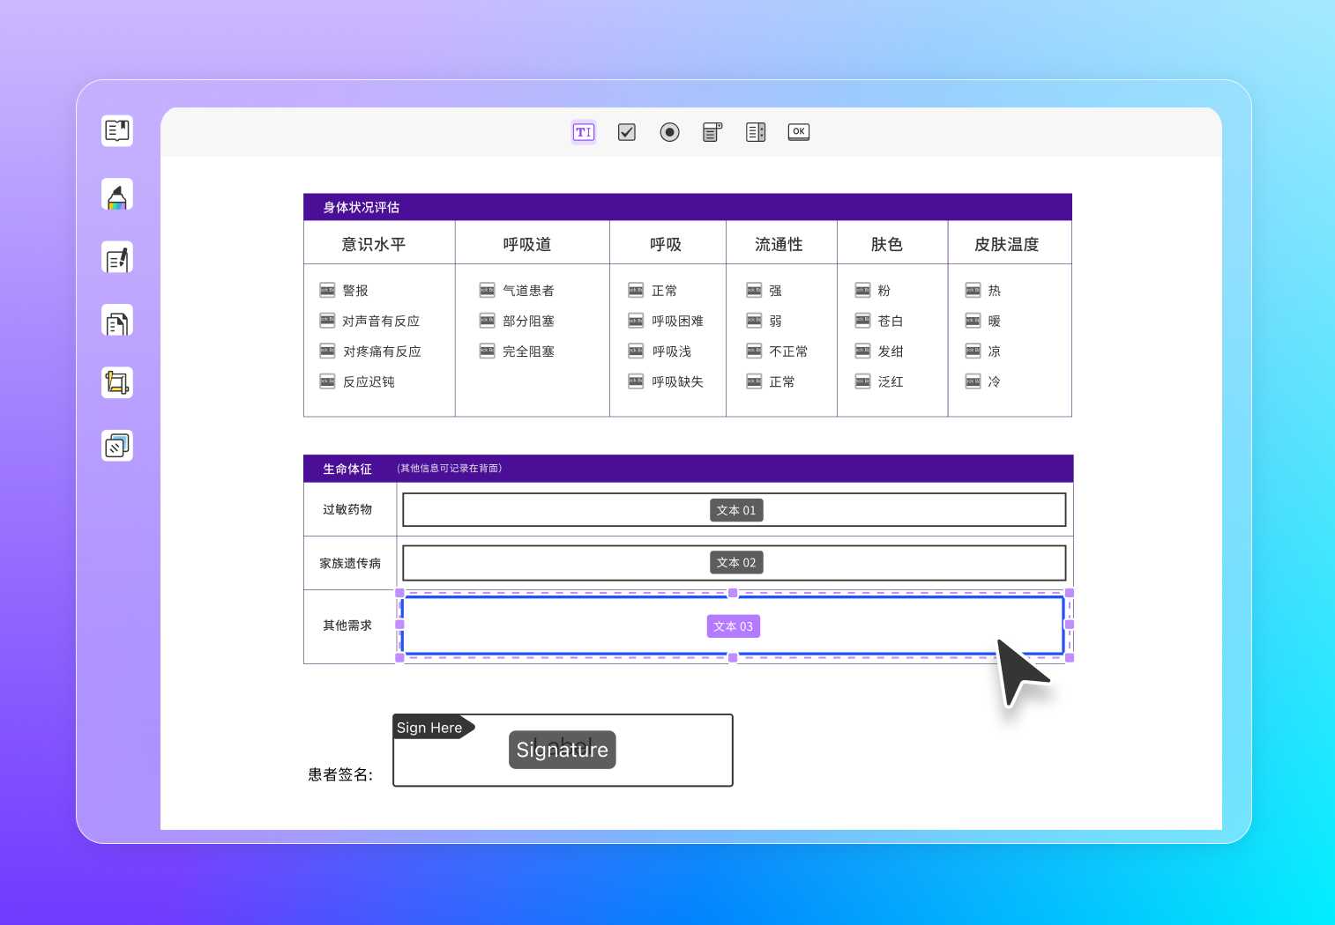
Task: Open the Reader mode sidebar icon
Action: [117, 131]
